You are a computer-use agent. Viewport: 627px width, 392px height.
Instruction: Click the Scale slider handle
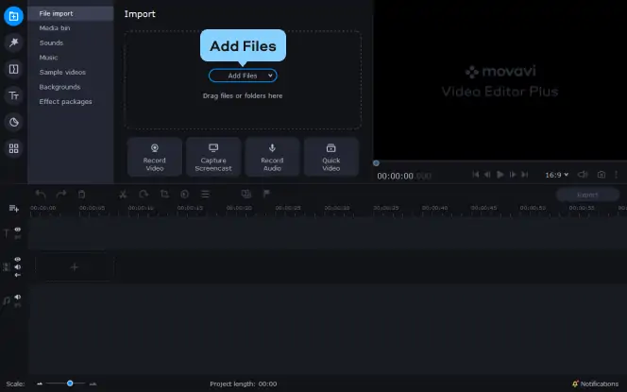click(70, 383)
